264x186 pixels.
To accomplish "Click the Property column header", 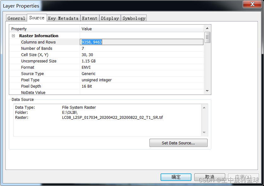I will click(44, 29).
